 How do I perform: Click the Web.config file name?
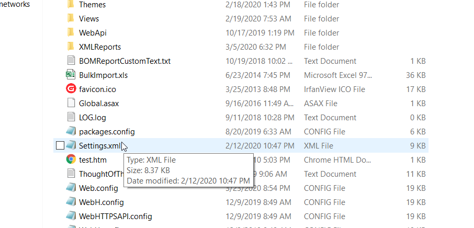pyautogui.click(x=98, y=188)
